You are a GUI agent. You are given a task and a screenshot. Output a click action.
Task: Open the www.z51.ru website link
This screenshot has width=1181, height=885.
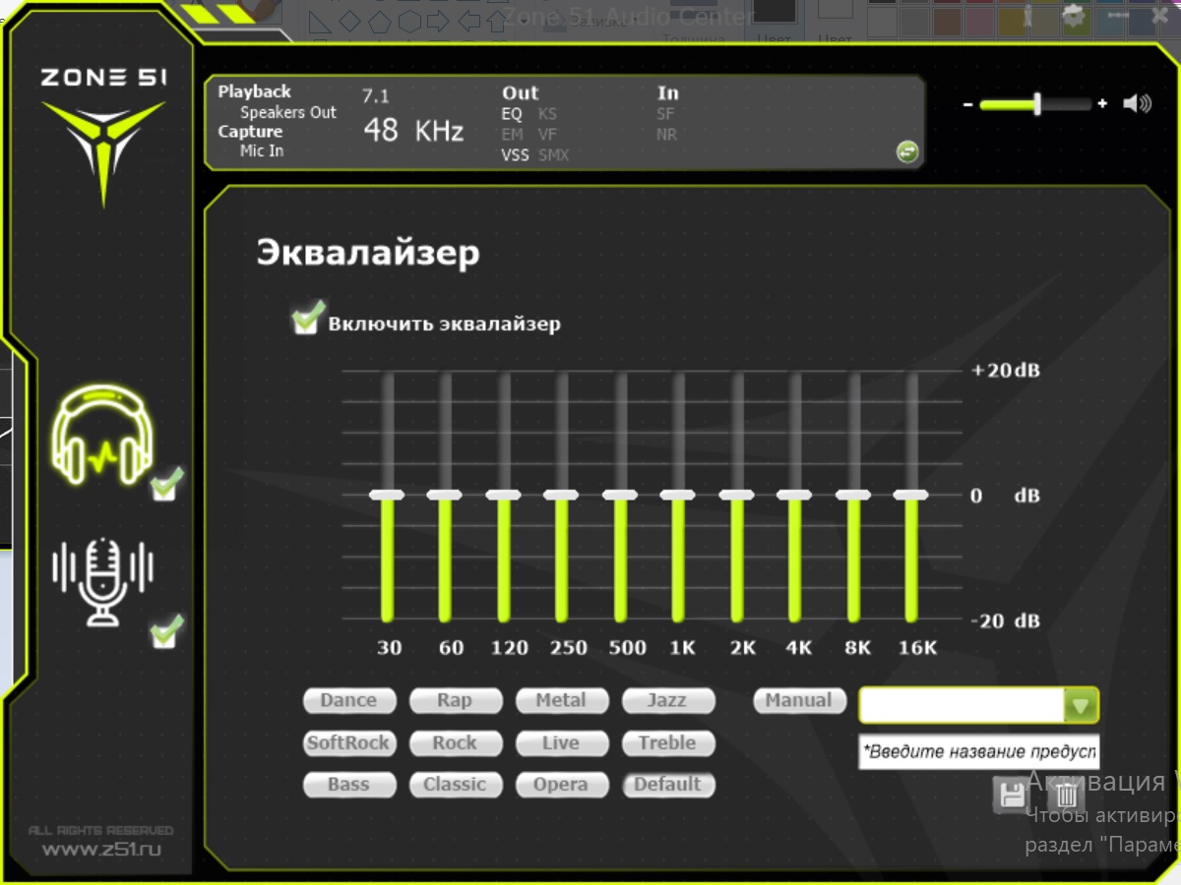102,850
